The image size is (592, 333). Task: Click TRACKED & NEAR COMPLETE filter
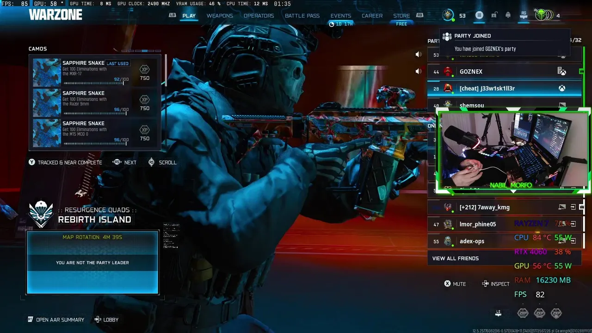pyautogui.click(x=65, y=162)
